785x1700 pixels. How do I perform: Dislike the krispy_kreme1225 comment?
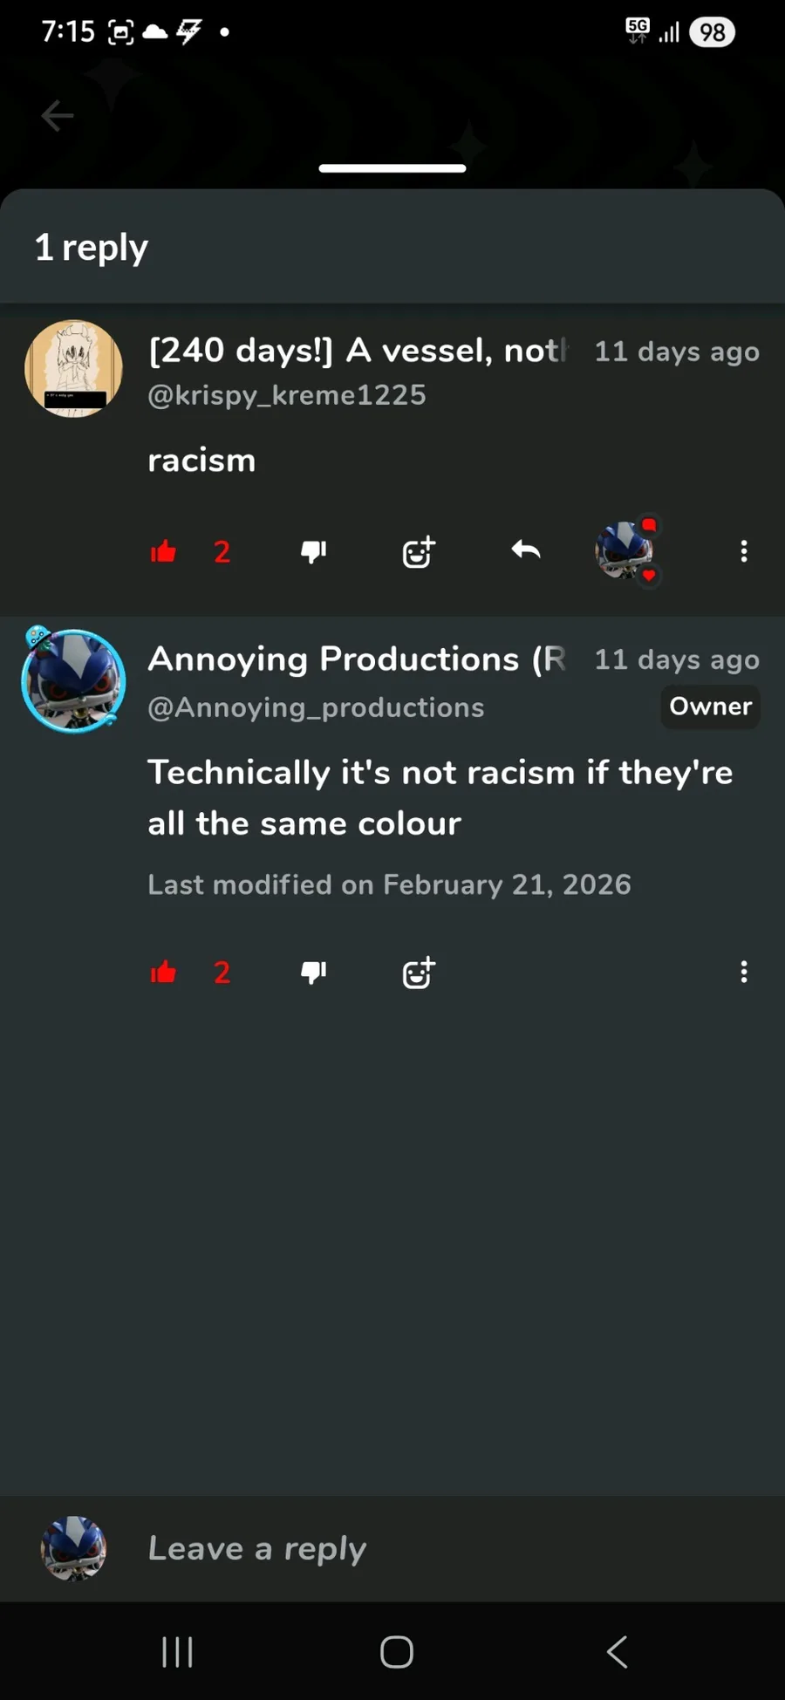click(x=313, y=551)
